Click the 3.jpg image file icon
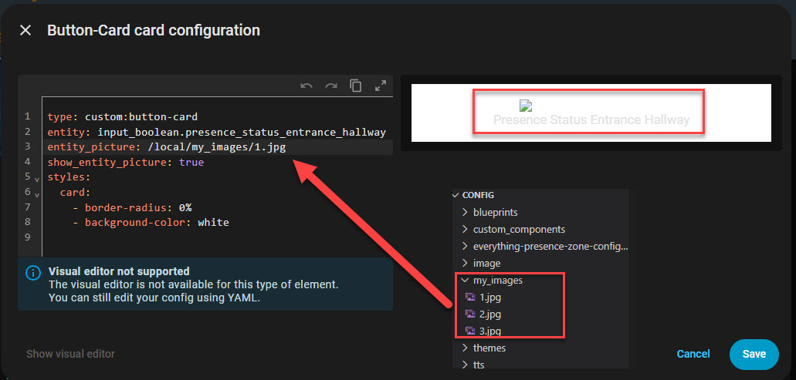Image resolution: width=796 pixels, height=380 pixels. click(470, 331)
